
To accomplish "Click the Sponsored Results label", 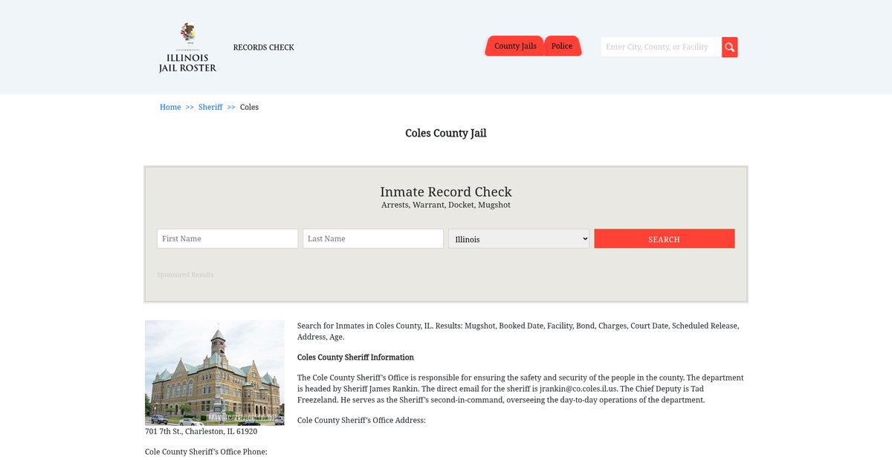I will tap(185, 275).
